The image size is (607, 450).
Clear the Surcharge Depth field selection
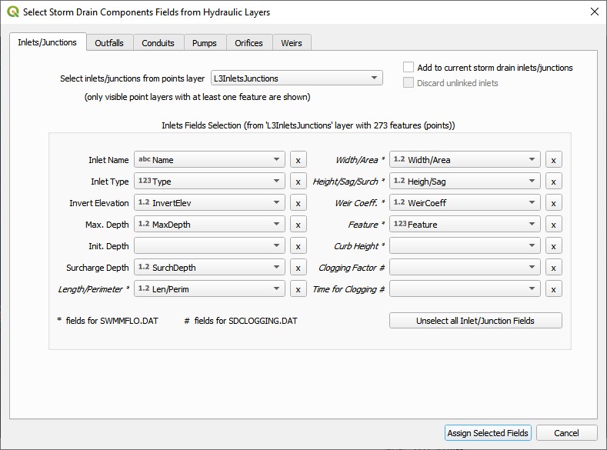[298, 268]
